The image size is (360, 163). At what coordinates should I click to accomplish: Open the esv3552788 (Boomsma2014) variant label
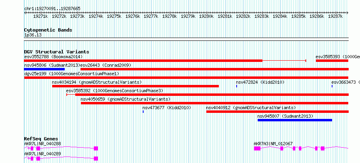click(x=53, y=57)
